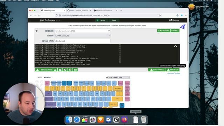224x126 pixels.
Task: Click the keyboard test icon button
Action: pos(76,70)
